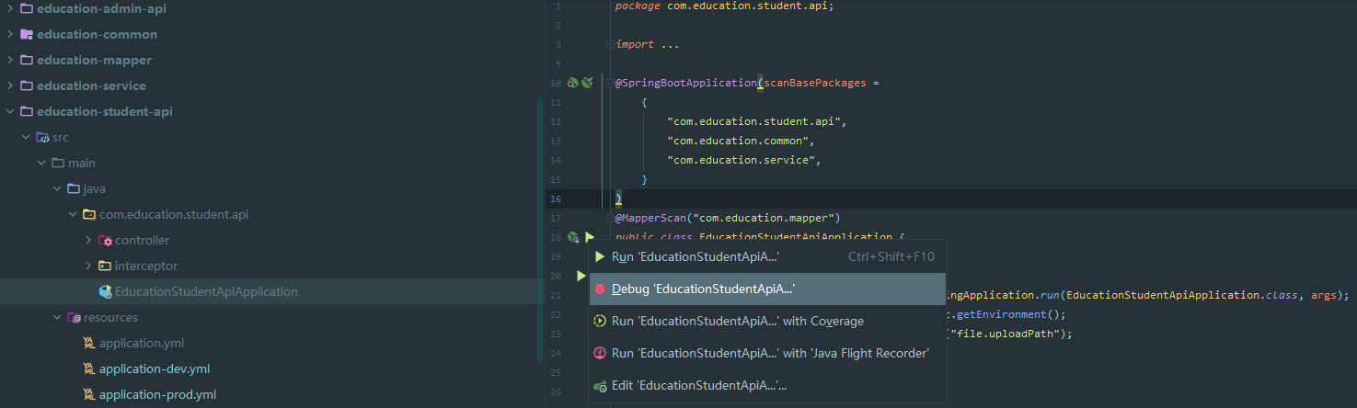Collapse the src folder

tap(26, 137)
